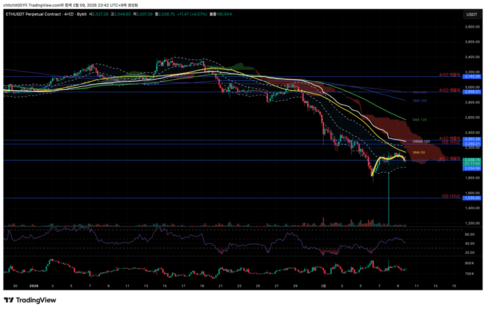Click the SMA 200 line label
This screenshot has width=486, height=310.
(x=420, y=101)
